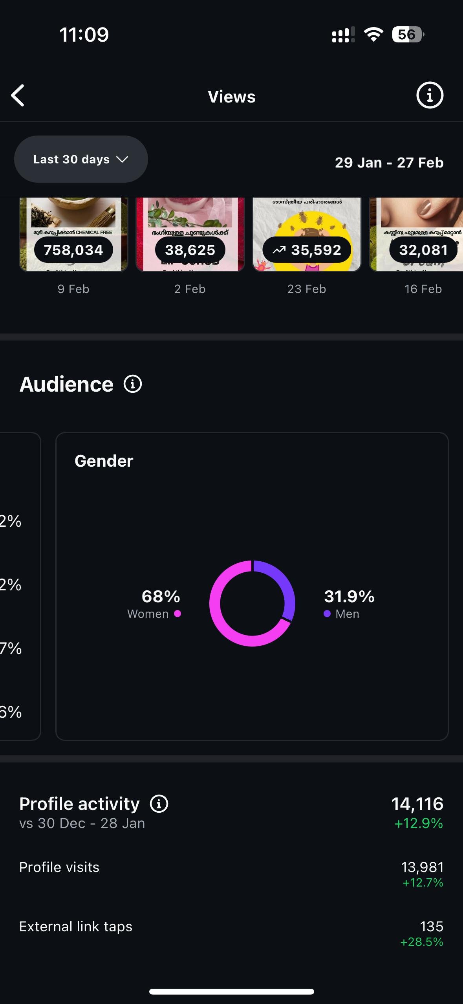Tap the cellular signal icon
Image resolution: width=463 pixels, height=1004 pixels.
coord(343,35)
